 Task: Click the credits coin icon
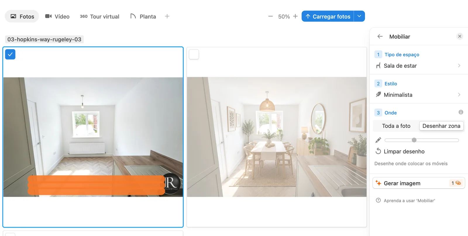pyautogui.click(x=458, y=183)
